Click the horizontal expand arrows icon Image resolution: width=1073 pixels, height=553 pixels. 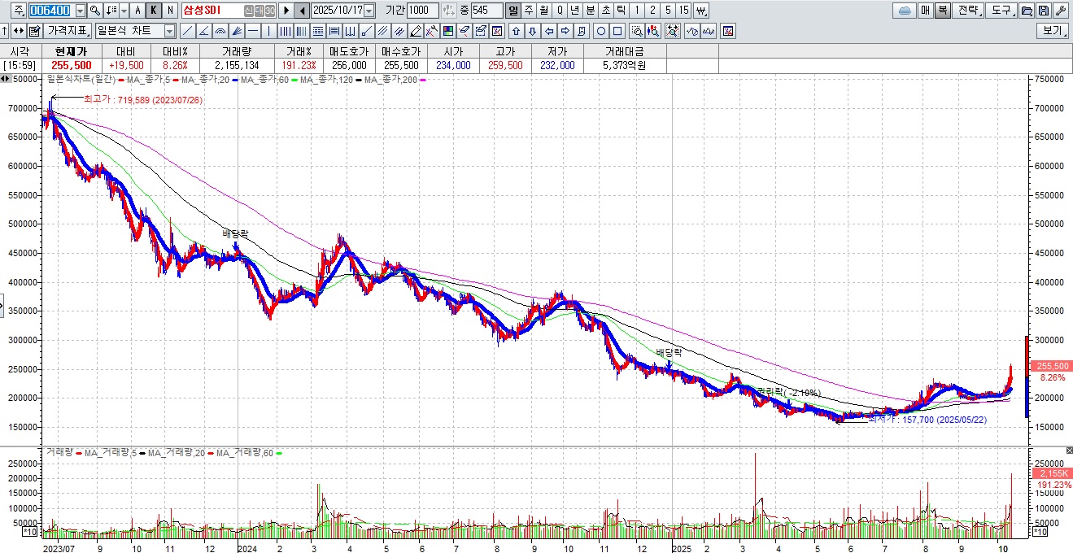(x=18, y=31)
